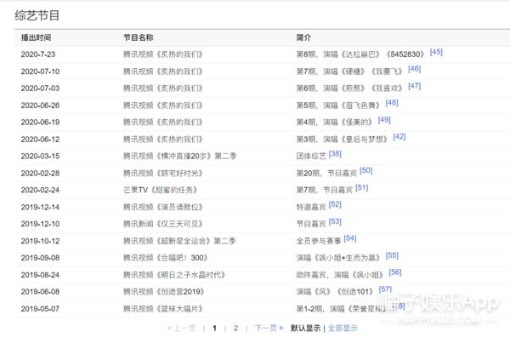Open citation [48] in the 2020-06-26 row

pos(392,103)
